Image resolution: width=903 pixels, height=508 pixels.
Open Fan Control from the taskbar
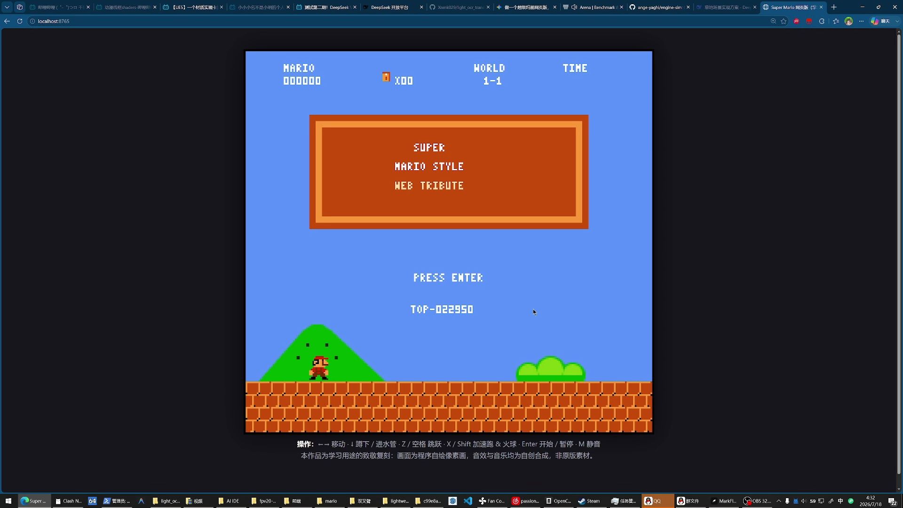point(491,501)
